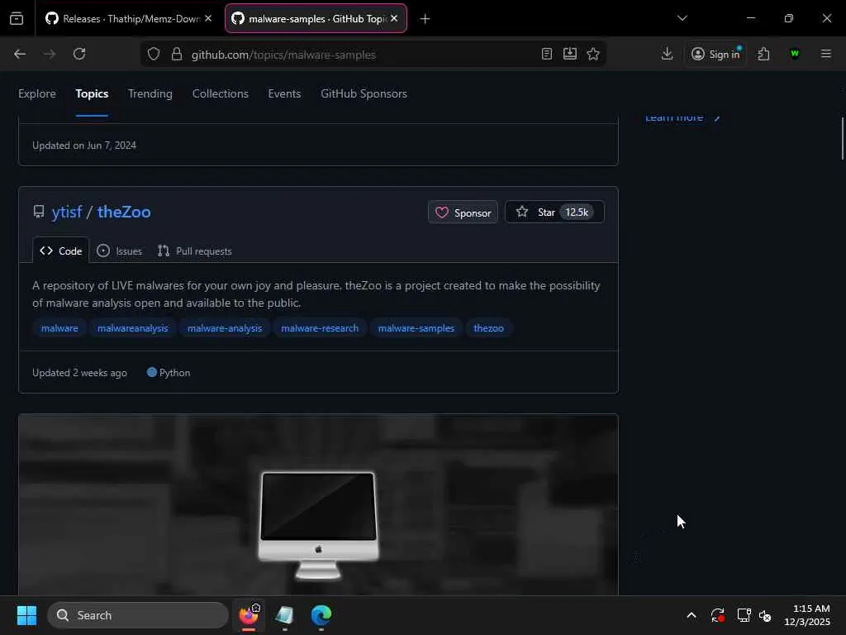Click the sync status tray icon
Screen dimensions: 846x635
[x=717, y=615]
